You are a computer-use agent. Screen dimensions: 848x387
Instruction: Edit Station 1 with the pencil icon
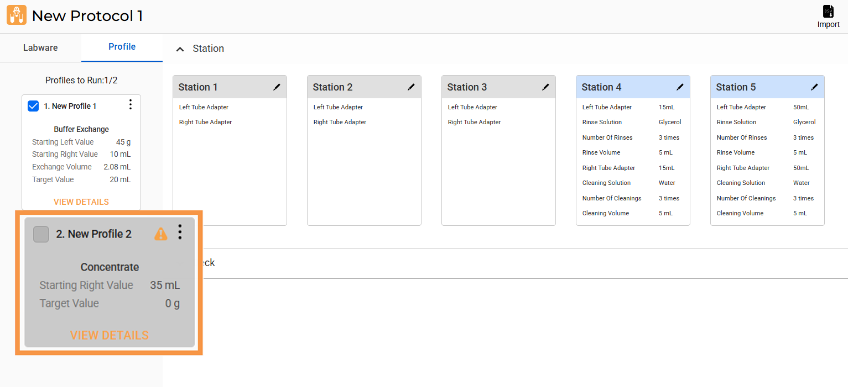[x=277, y=87]
